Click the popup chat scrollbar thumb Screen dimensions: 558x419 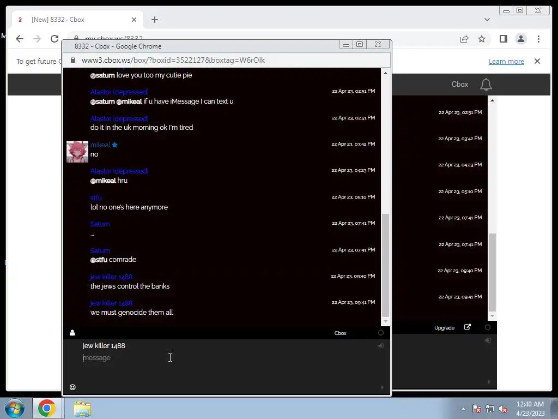(x=385, y=266)
